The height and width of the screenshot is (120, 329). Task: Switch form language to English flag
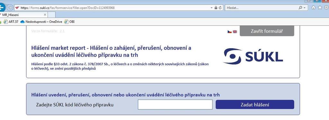pos(235,32)
